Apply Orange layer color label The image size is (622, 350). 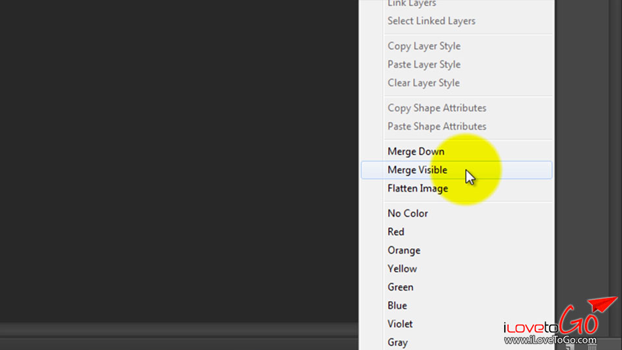pos(456,250)
